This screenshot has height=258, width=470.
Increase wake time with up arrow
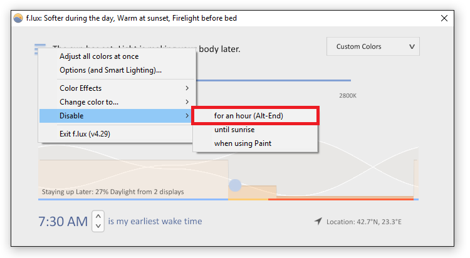point(98,216)
